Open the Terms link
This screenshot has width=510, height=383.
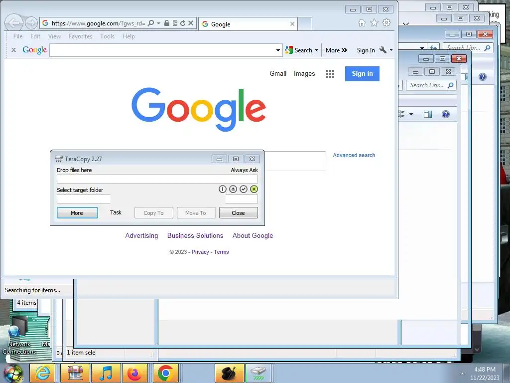click(x=221, y=252)
